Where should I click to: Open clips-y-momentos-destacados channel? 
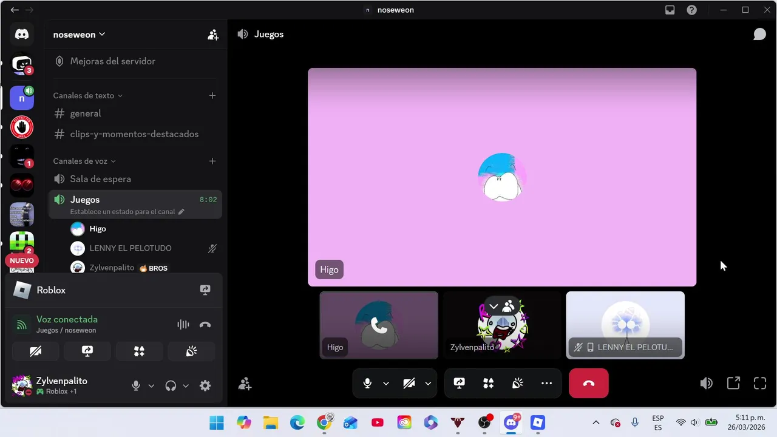click(x=135, y=134)
